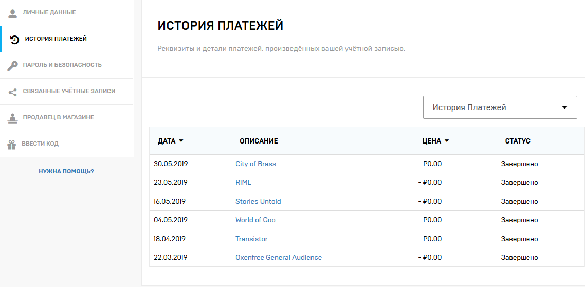Click the key icon for password security
Image resolution: width=585 pixels, height=287 pixels.
pos(13,65)
